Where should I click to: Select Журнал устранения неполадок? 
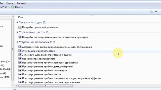(x=38, y=51)
